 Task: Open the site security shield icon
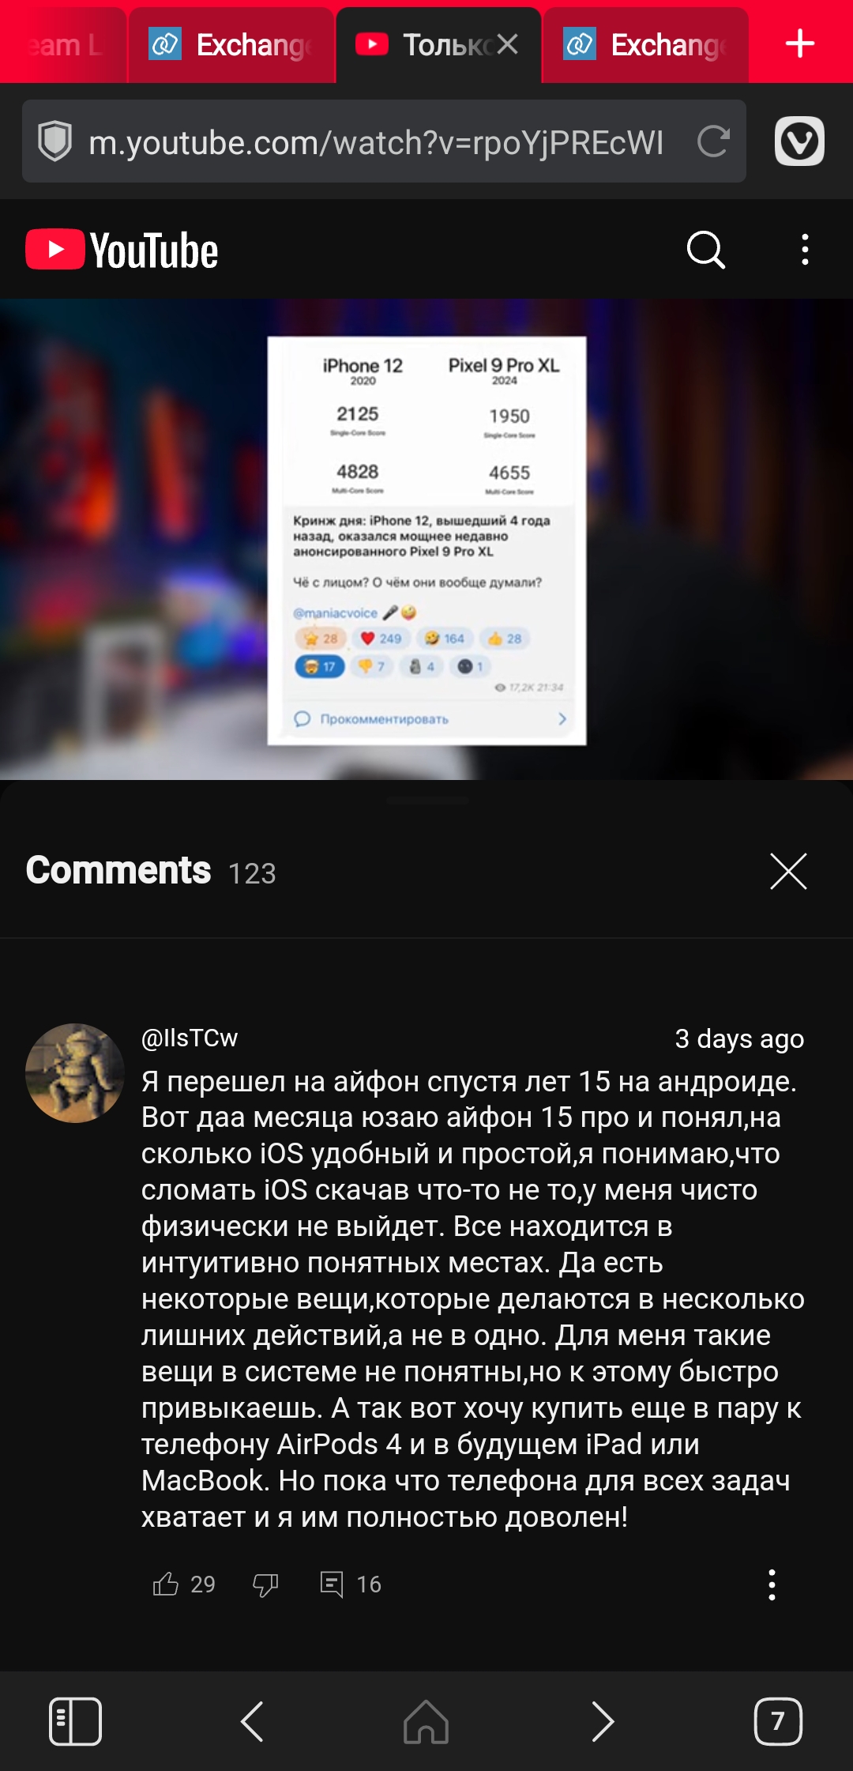click(x=54, y=141)
